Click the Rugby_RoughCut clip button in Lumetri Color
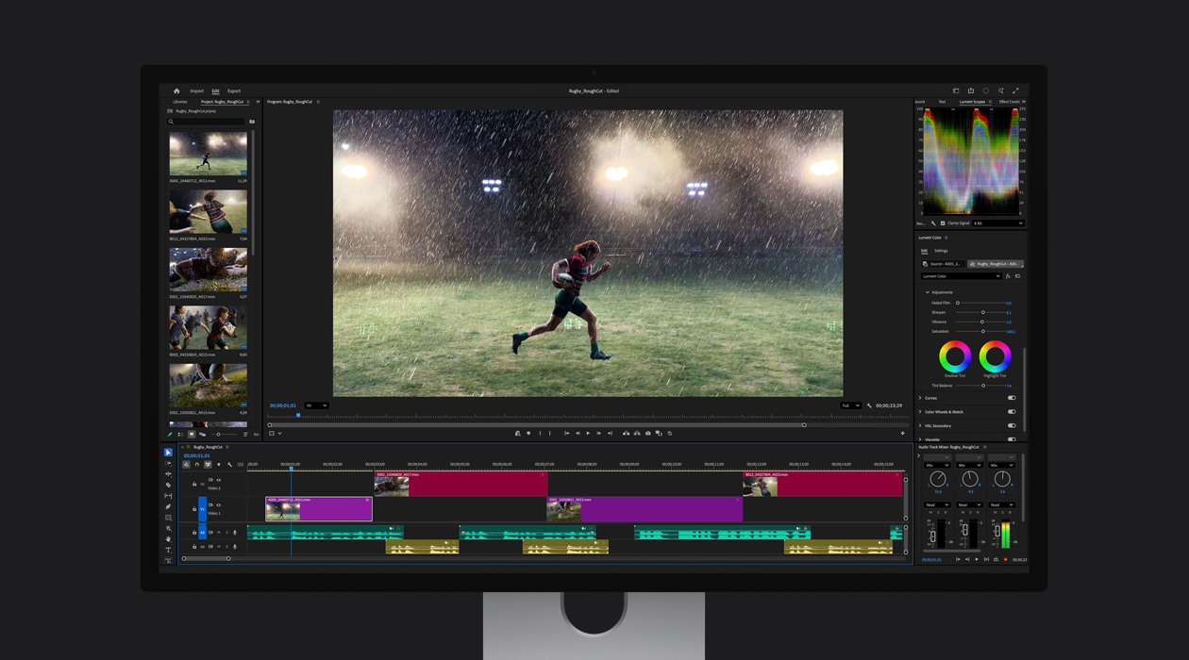The width and height of the screenshot is (1189, 660). [x=997, y=264]
